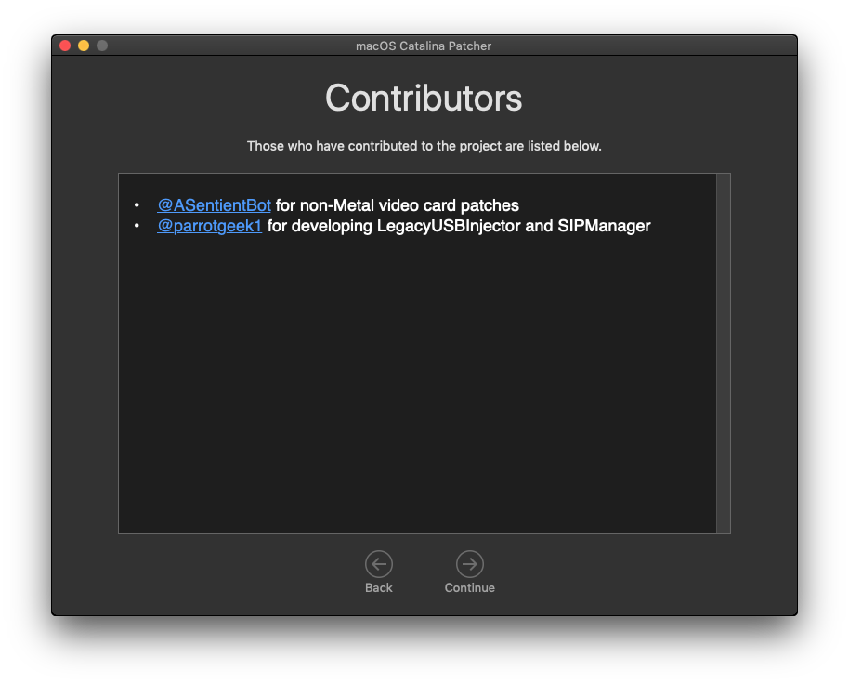Open the @parrotgeek1 link
Viewport: 849px width, 684px height.
point(210,226)
